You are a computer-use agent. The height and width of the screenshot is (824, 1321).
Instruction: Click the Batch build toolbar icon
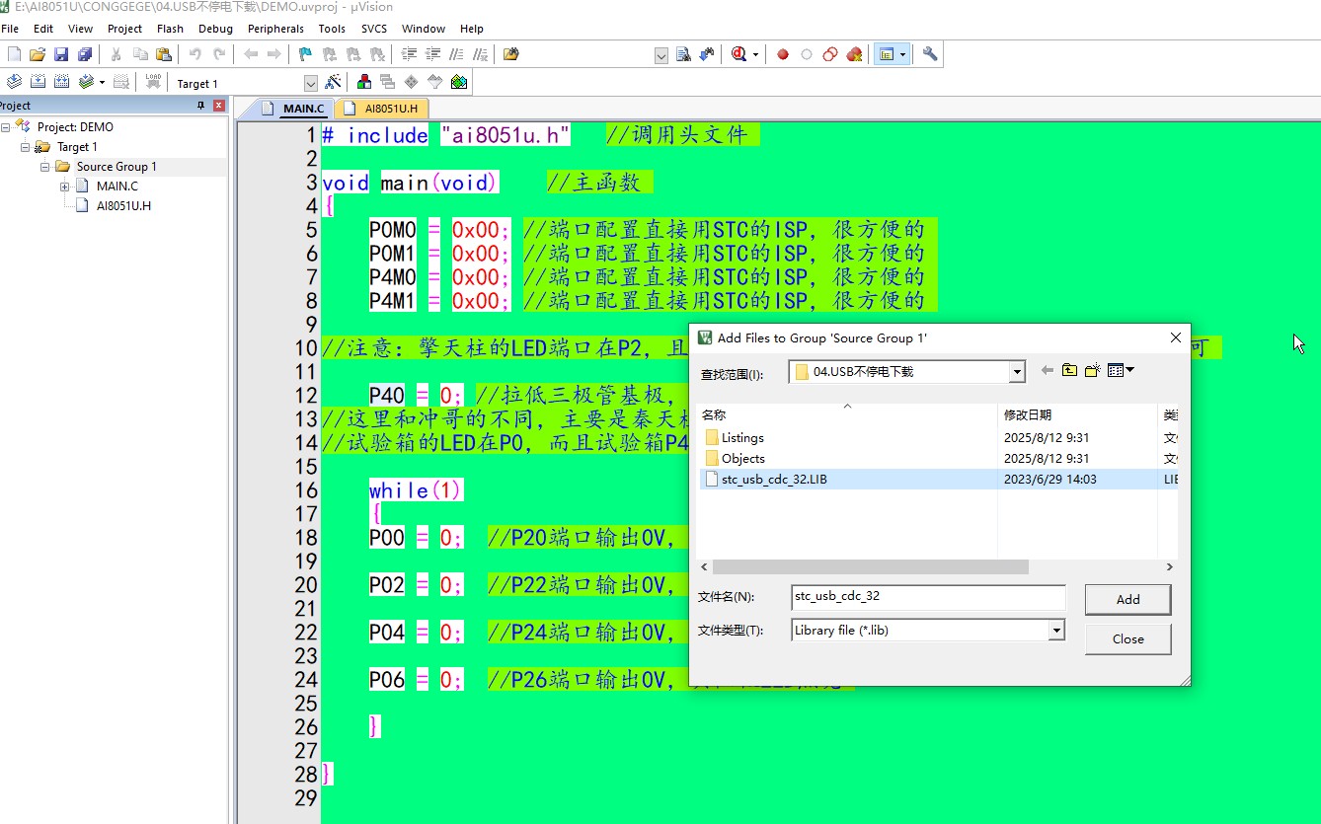click(x=86, y=82)
